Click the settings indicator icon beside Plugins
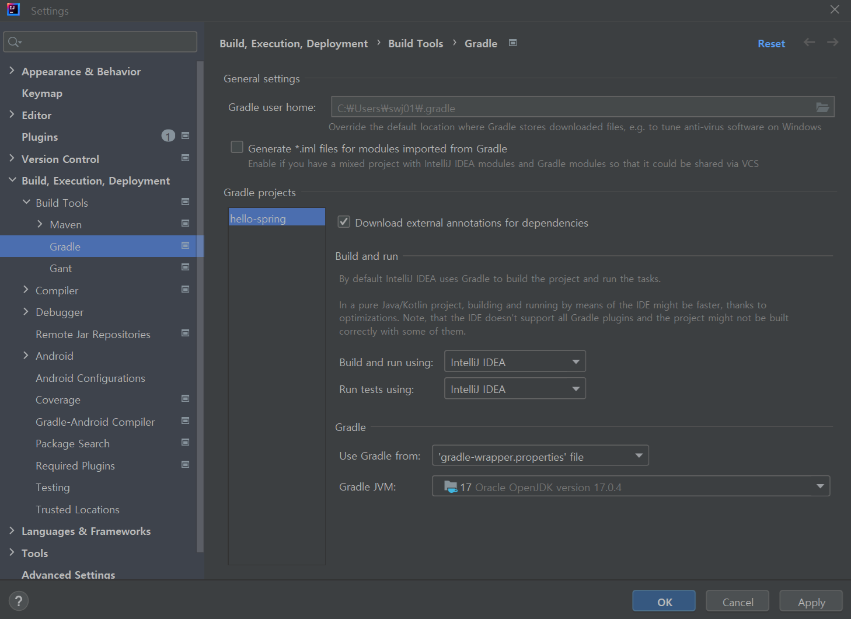Viewport: 851px width, 619px height. (185, 135)
